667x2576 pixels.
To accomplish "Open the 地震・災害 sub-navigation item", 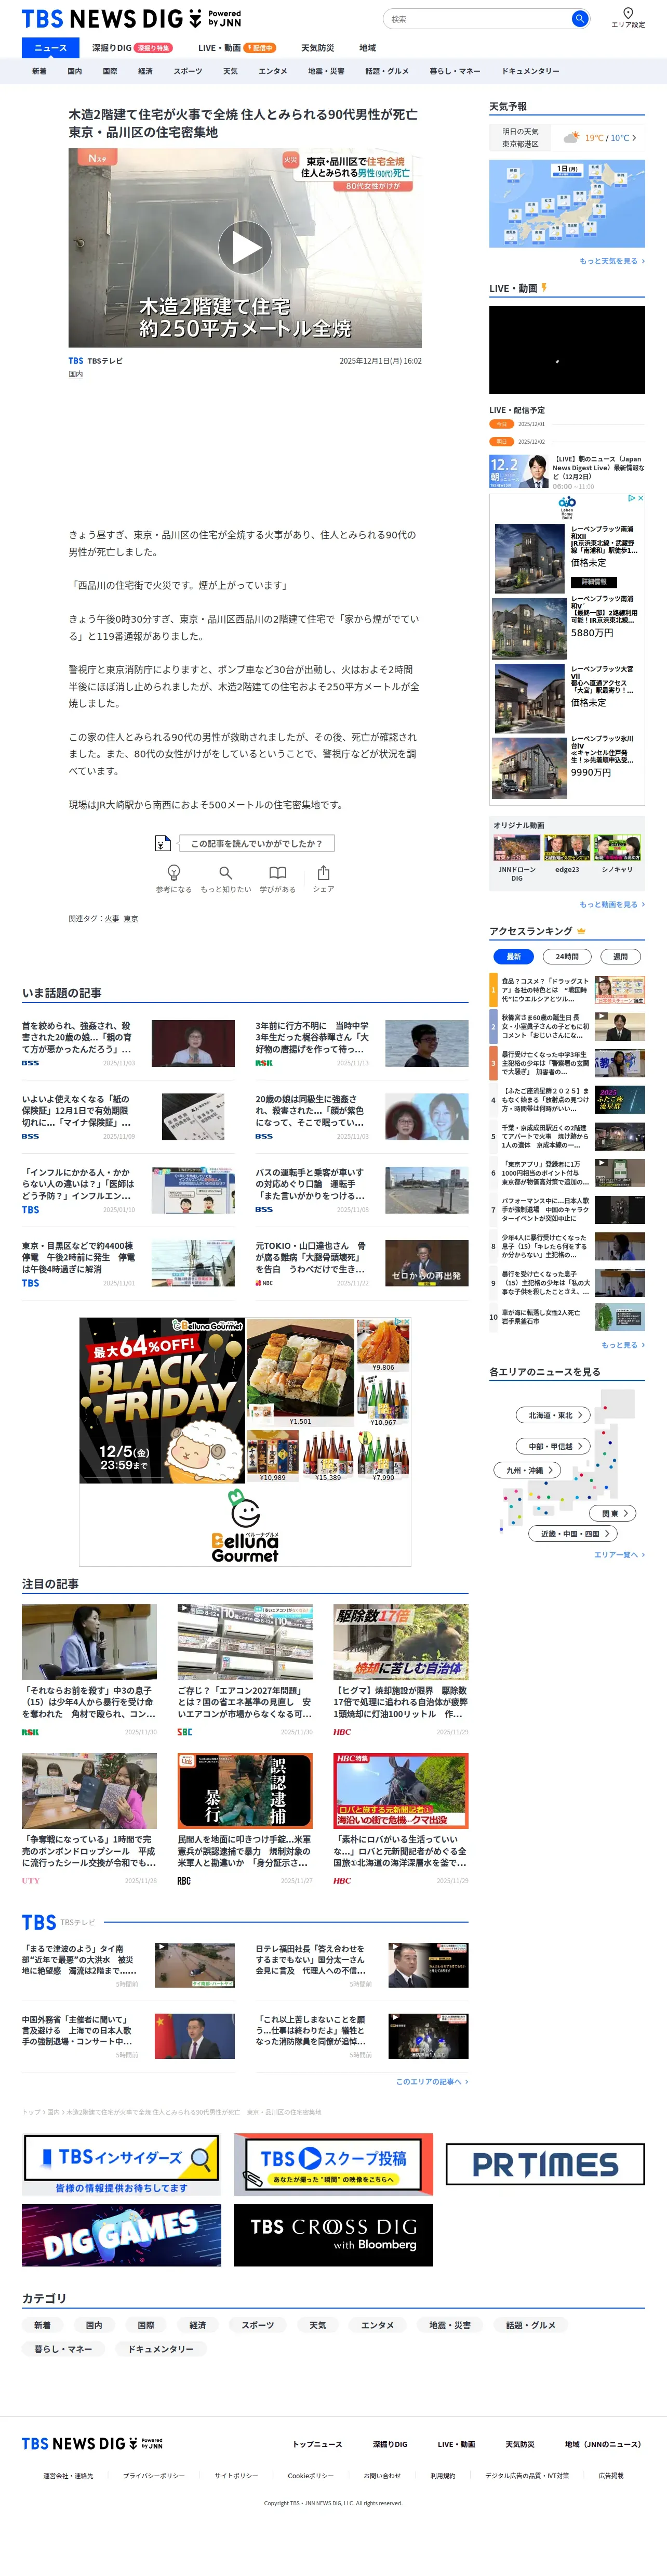I will tap(326, 71).
